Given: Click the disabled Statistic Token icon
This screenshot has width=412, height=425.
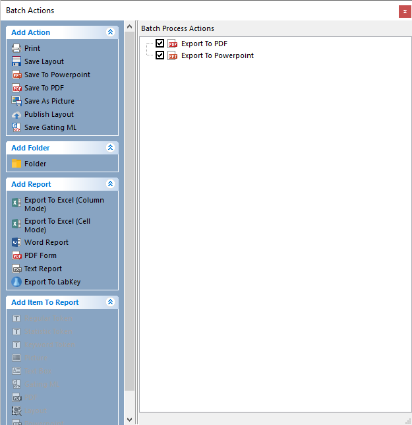Looking at the screenshot, I should 16,332.
